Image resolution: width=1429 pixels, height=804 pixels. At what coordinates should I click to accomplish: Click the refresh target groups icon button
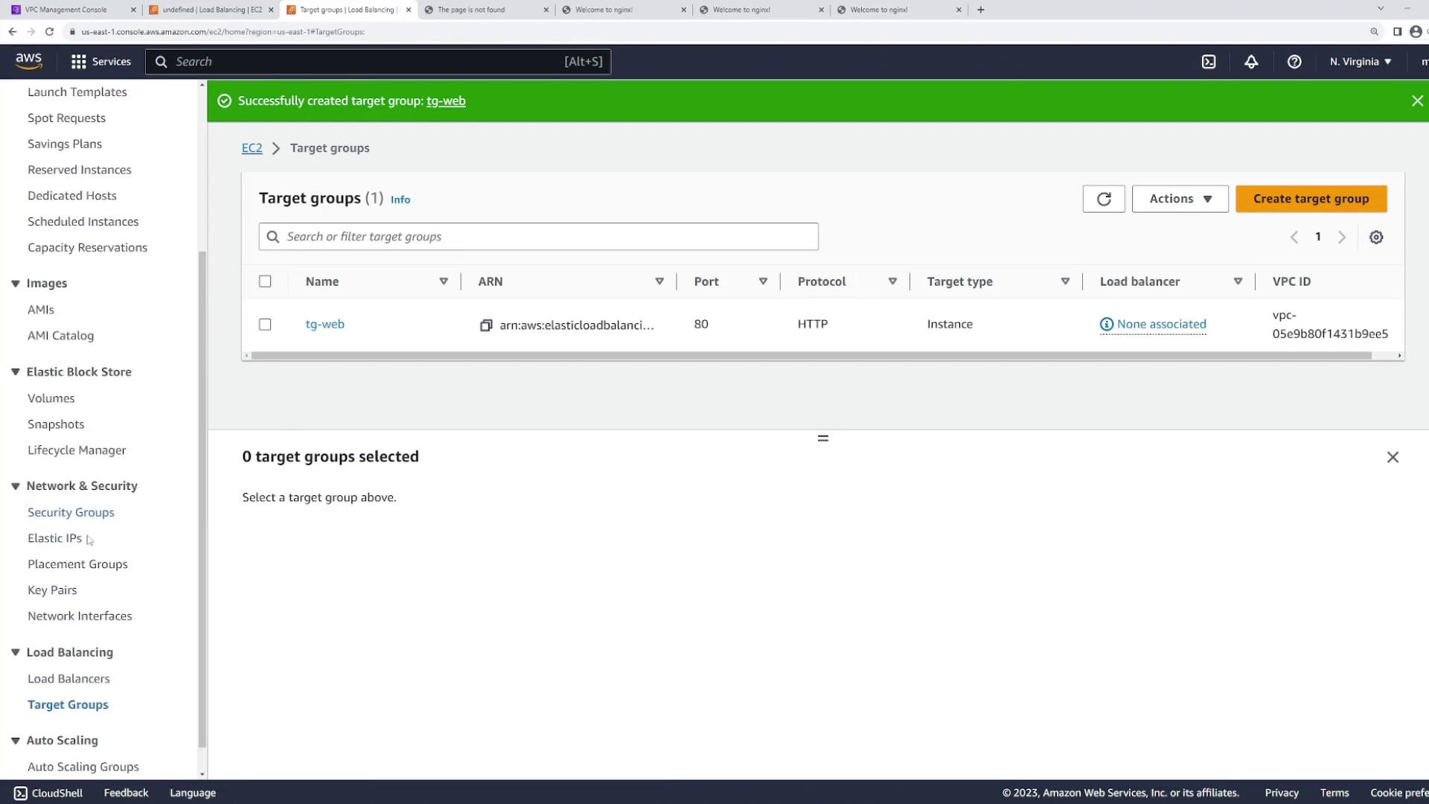pyautogui.click(x=1104, y=199)
